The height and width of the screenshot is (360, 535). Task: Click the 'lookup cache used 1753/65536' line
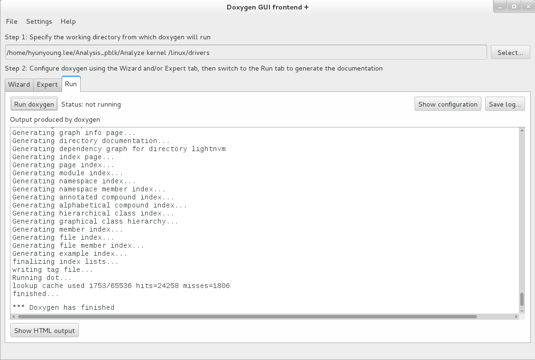(x=121, y=286)
